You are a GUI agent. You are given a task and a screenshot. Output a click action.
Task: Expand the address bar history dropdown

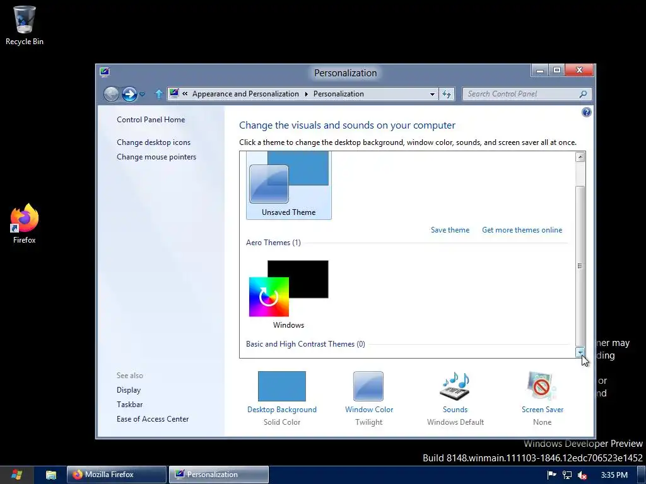point(432,95)
